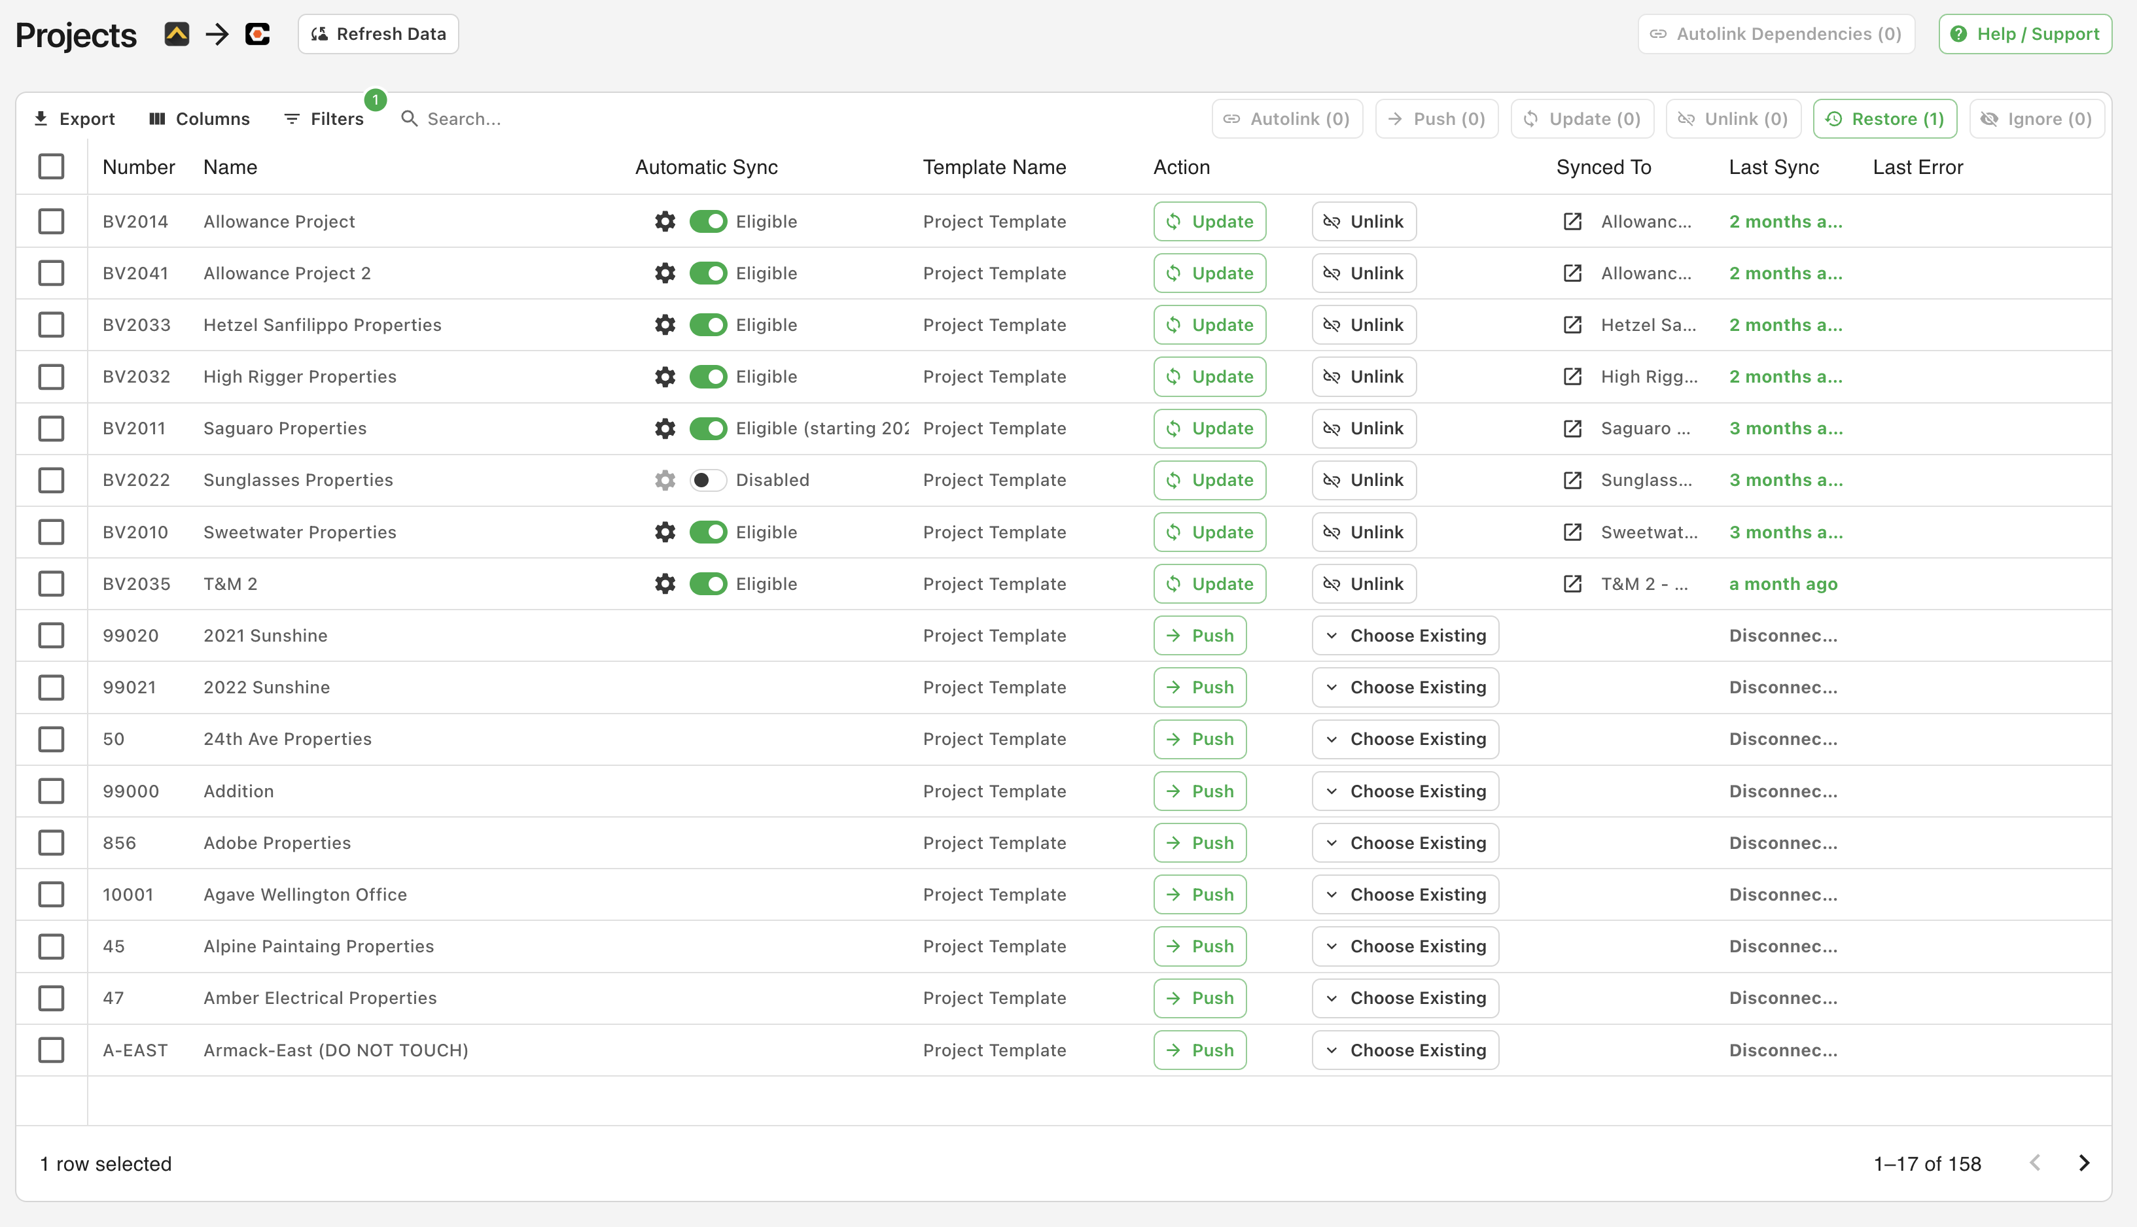Select the BV2014 Allowance Project row checkbox

pyautogui.click(x=52, y=222)
